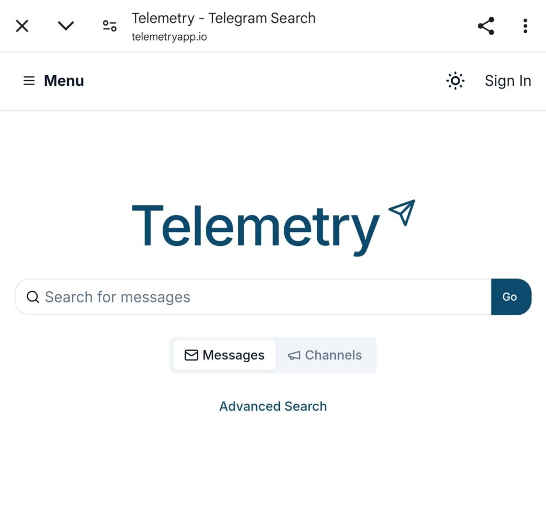Click the magnifier icon in search box
Image resolution: width=546 pixels, height=512 pixels.
tap(33, 297)
